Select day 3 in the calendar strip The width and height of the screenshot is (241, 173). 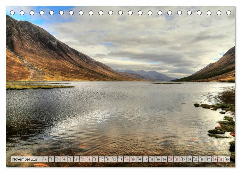(58, 159)
